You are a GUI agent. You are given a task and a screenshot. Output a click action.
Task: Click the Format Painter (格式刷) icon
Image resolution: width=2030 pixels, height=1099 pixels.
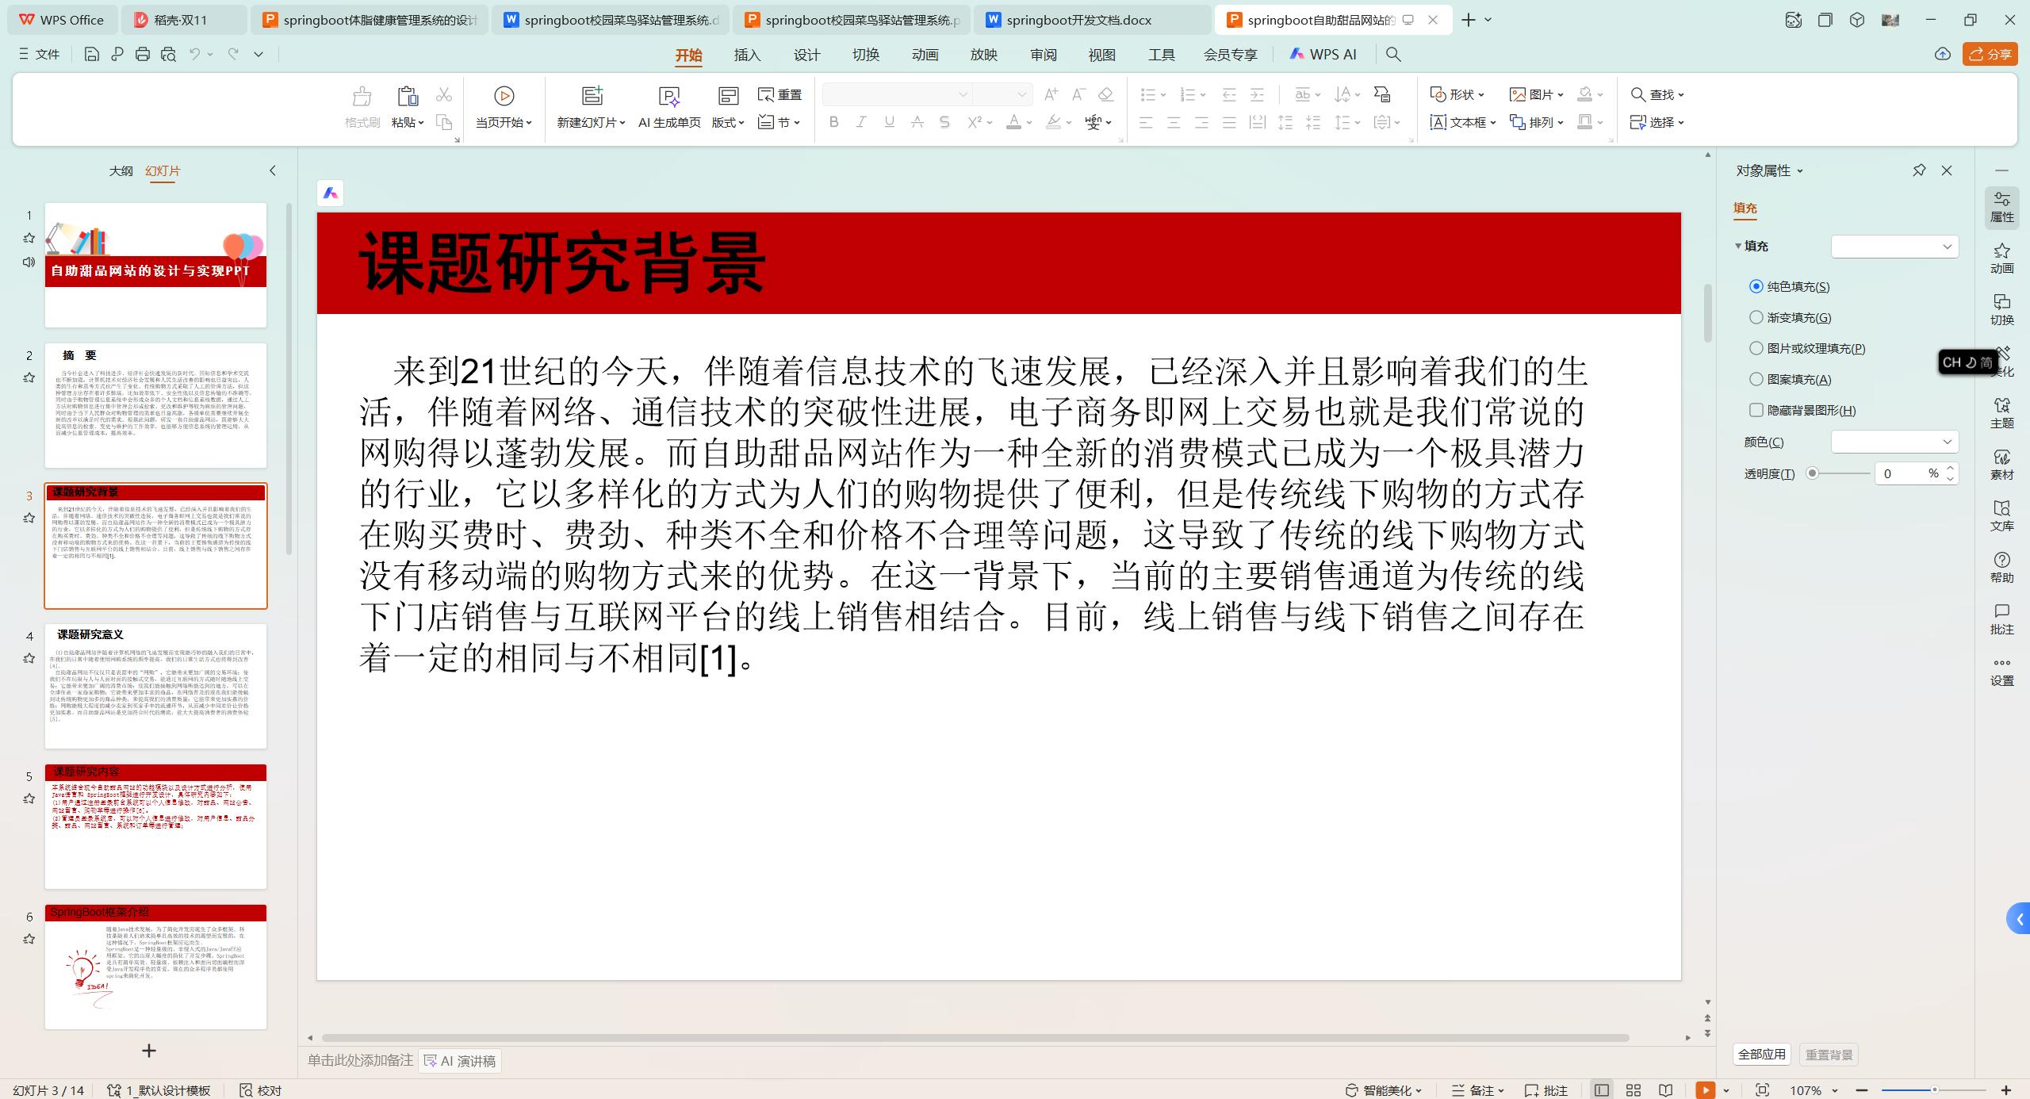tap(362, 97)
